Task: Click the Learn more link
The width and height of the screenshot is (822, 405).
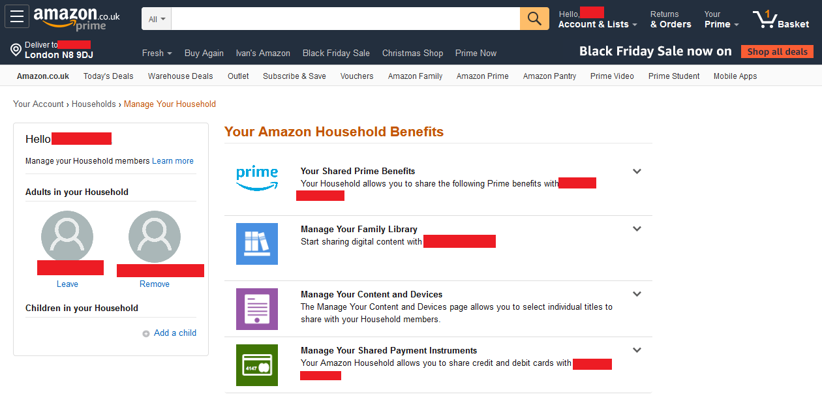Action: [x=173, y=161]
